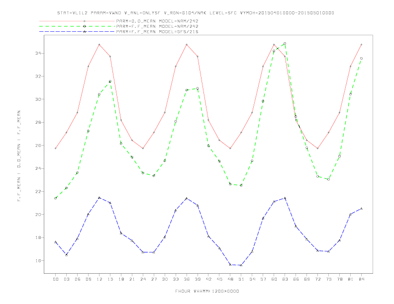Click y-axis tick label 20
394x304 pixels.
pos(38,215)
